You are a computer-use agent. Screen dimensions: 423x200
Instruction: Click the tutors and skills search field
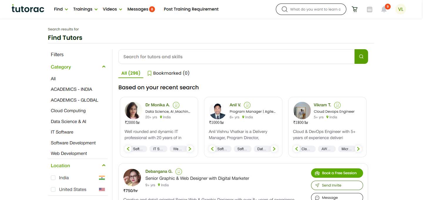[236, 57]
